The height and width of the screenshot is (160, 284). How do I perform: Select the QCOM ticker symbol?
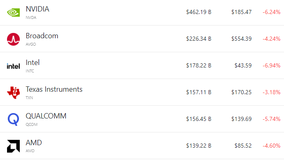pyautogui.click(x=32, y=125)
